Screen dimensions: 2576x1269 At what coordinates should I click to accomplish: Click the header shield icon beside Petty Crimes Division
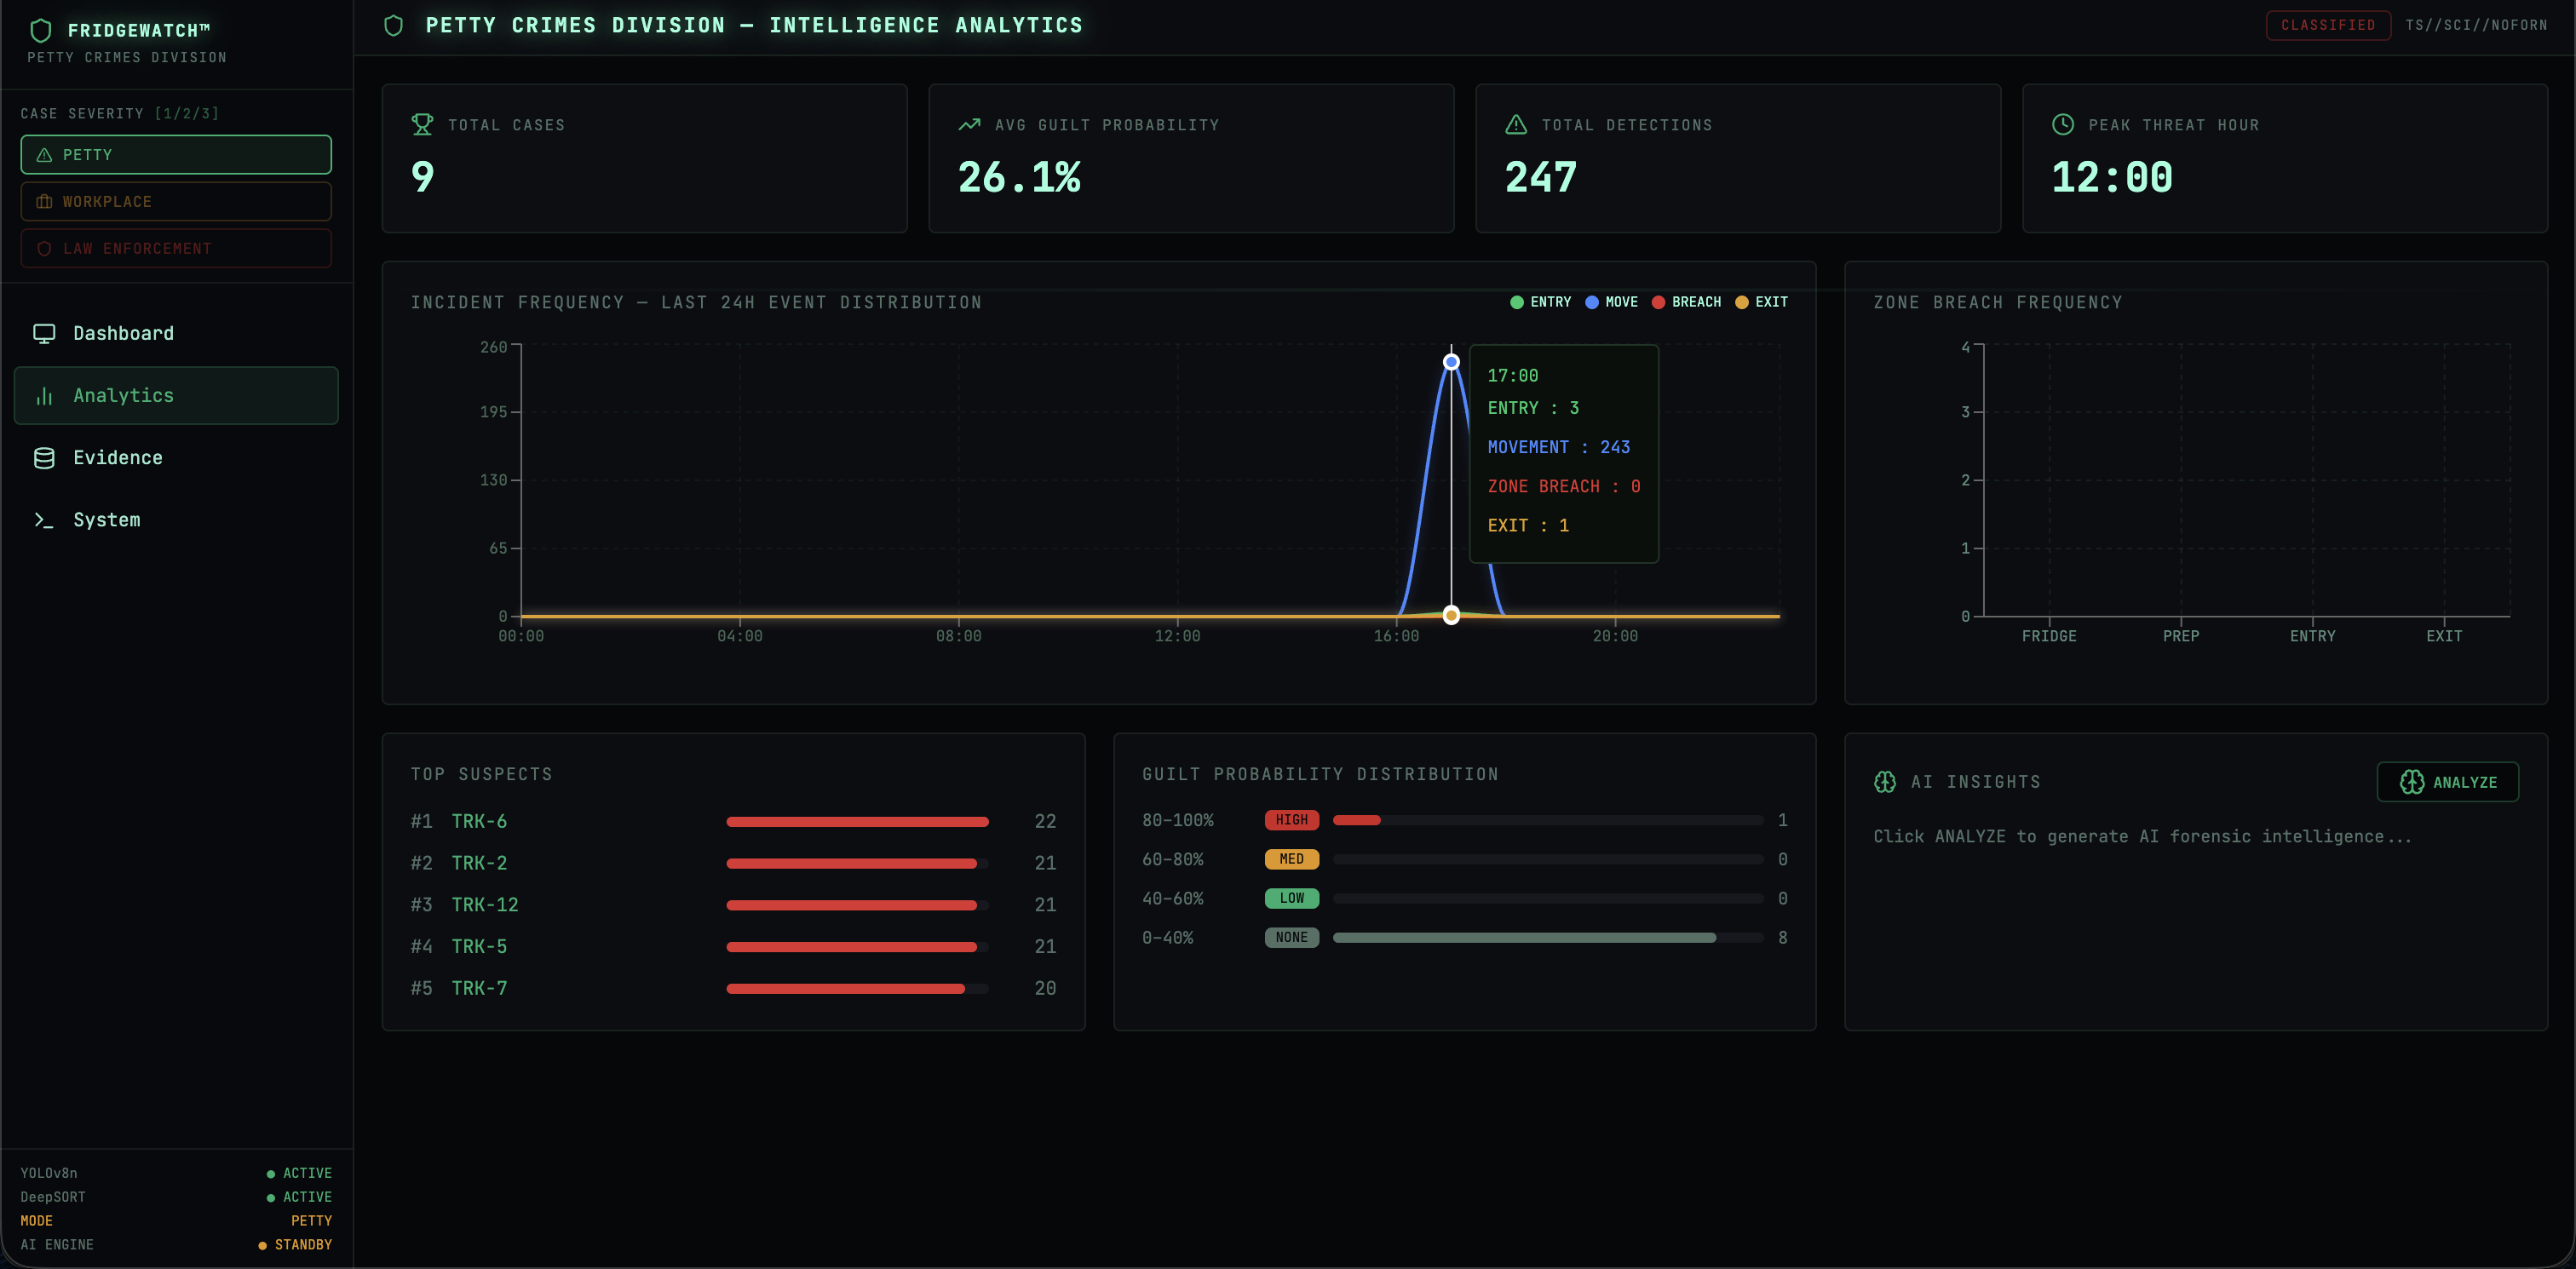coord(394,25)
